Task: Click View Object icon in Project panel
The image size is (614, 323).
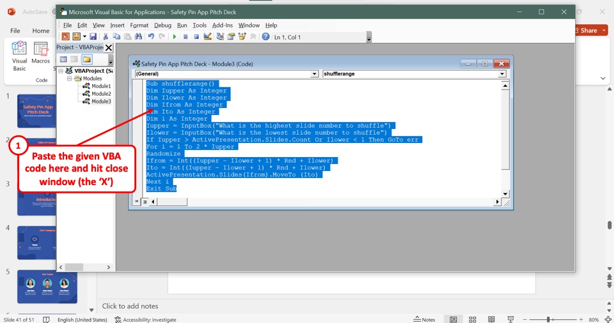Action: [x=74, y=59]
